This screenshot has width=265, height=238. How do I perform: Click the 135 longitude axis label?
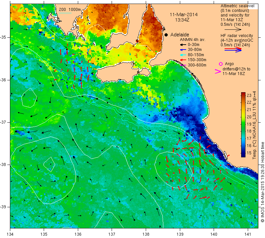44,234
